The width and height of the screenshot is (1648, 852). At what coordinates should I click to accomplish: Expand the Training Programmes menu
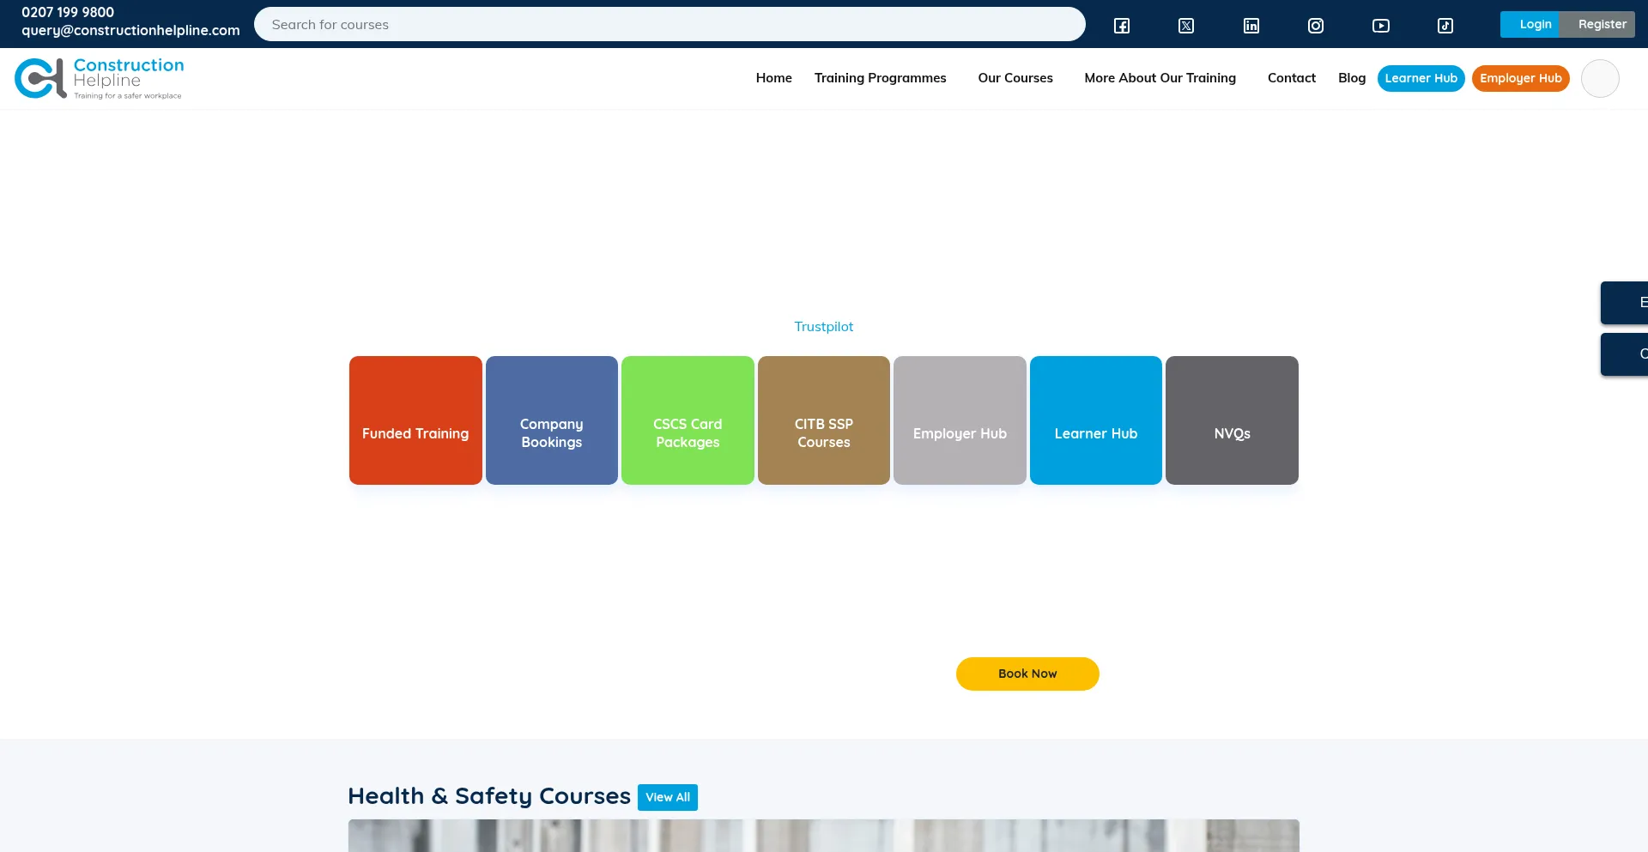880,78
